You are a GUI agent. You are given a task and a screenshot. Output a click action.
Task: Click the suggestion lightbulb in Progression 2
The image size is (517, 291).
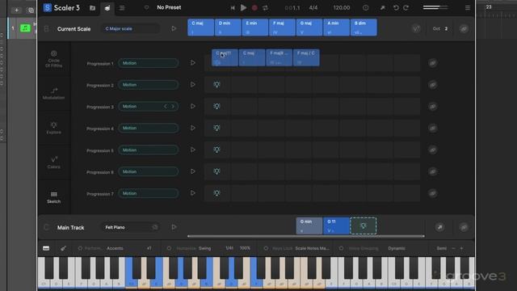tap(216, 85)
